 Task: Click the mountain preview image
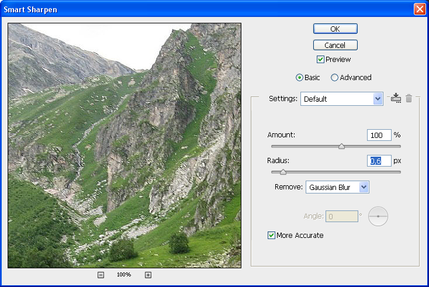pyautogui.click(x=124, y=145)
